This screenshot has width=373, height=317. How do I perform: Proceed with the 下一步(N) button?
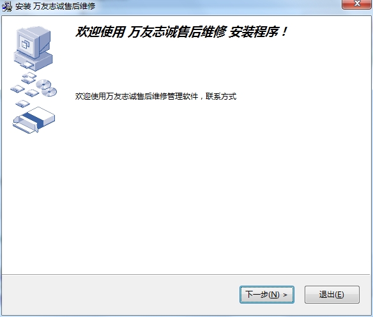(x=267, y=295)
